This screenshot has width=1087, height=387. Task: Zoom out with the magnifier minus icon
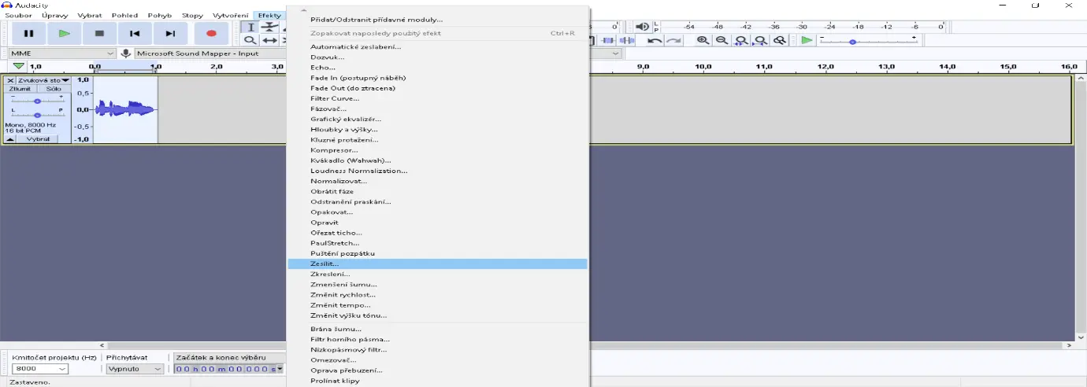tap(722, 40)
